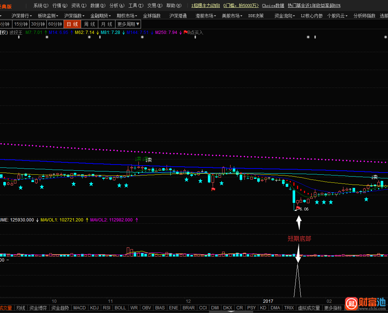Click the DDE决策 toolbar button
Image resolution: width=388 pixels, height=313 pixels.
click(x=256, y=16)
